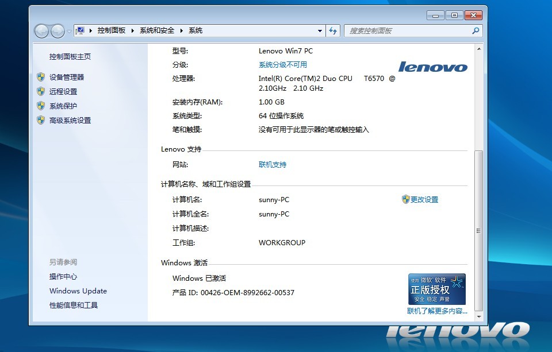Click 系统分级不可用 rating link
The image size is (552, 352).
283,65
